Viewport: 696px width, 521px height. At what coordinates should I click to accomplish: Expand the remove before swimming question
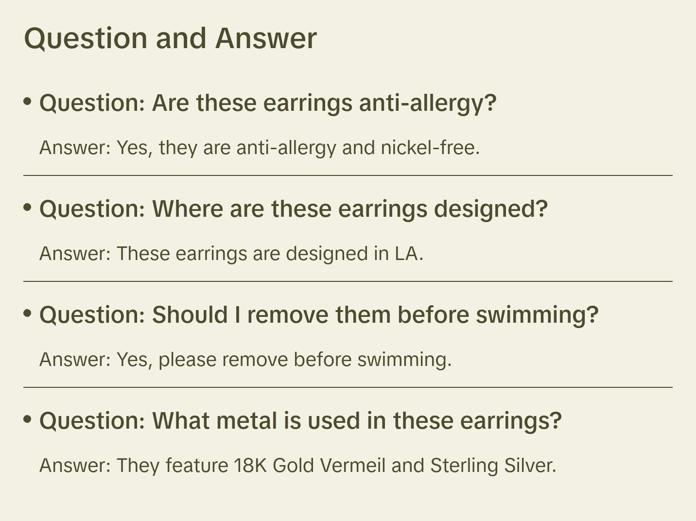pos(318,315)
